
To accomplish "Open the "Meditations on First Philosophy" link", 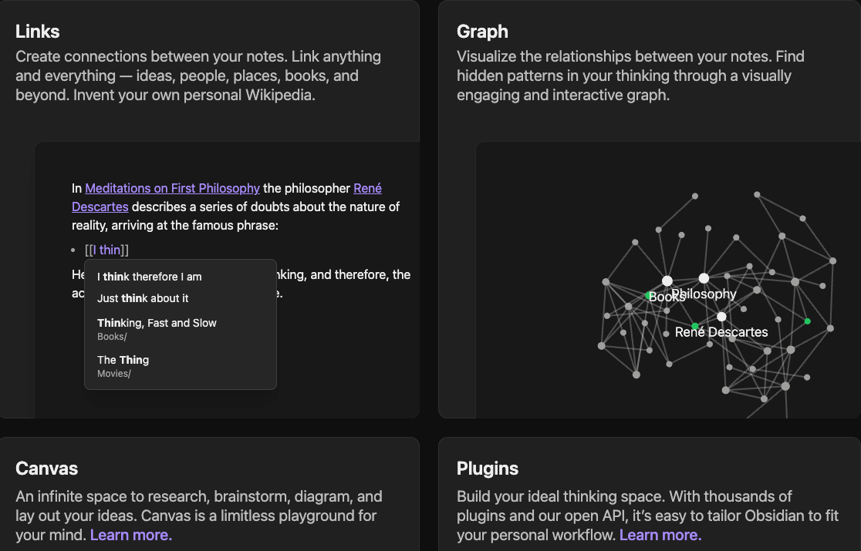I will click(172, 188).
